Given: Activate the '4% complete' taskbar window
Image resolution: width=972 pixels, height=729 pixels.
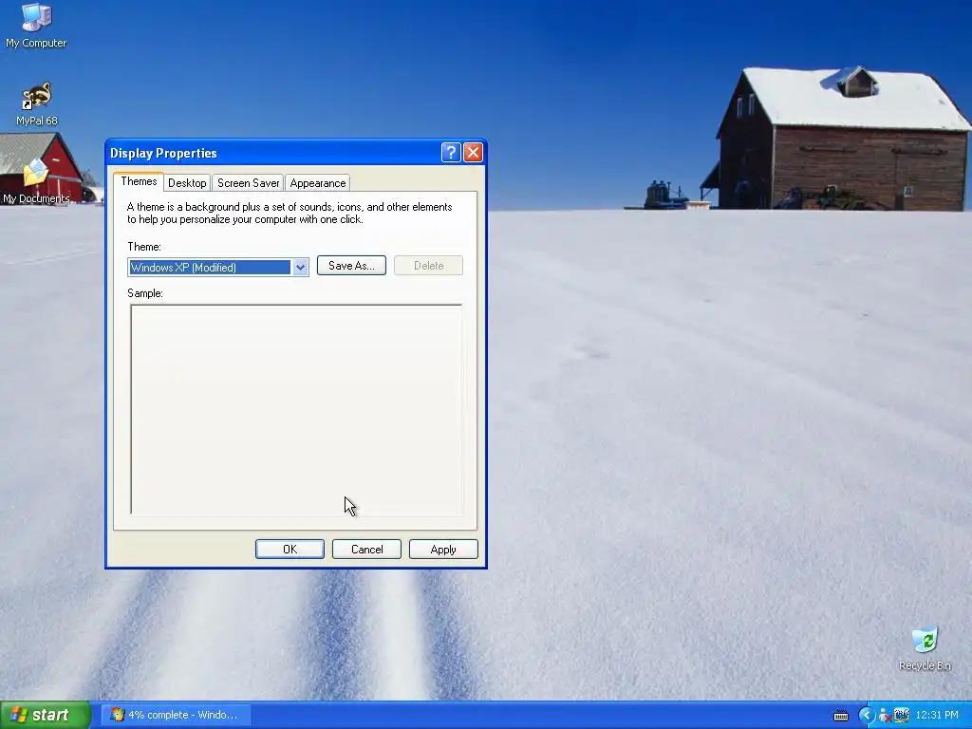Looking at the screenshot, I should [x=176, y=715].
